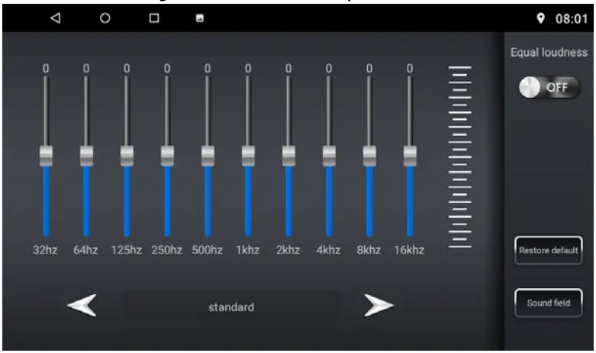Click the 250hz frequency label
596x353 pixels.
166,250
